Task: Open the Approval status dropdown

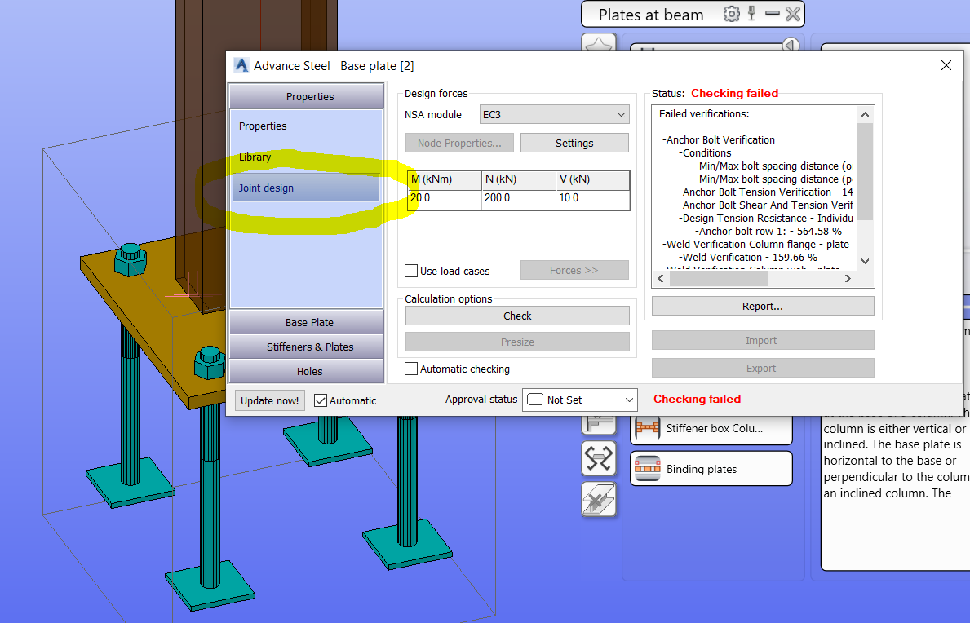Action: (580, 400)
